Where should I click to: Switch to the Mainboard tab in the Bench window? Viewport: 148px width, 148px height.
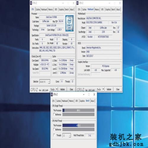pos(65,101)
